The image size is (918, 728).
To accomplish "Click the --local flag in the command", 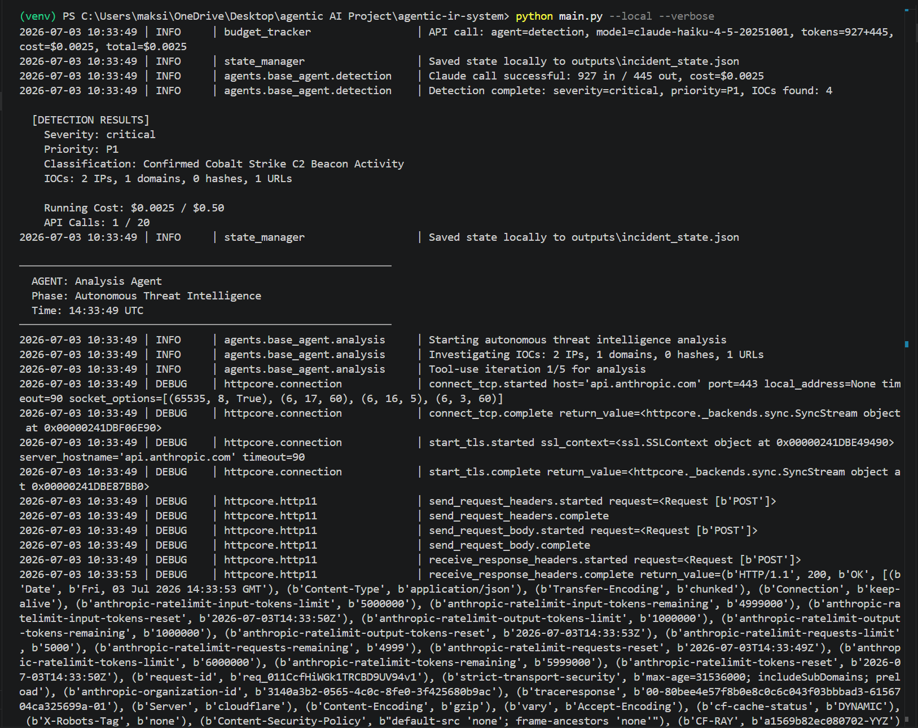I will coord(630,16).
